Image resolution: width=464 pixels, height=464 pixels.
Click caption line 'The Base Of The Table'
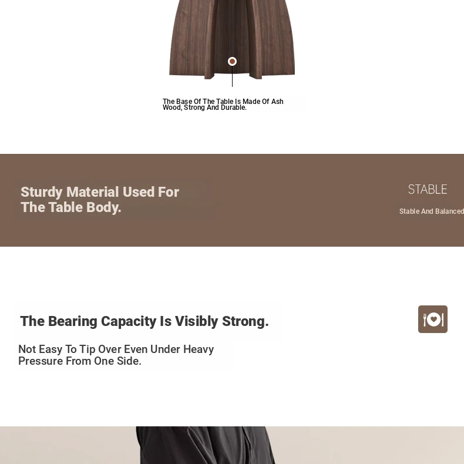pyautogui.click(x=223, y=101)
